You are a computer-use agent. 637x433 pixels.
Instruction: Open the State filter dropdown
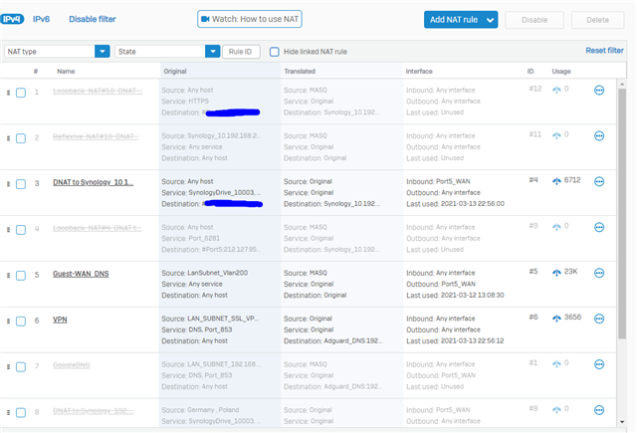167,52
